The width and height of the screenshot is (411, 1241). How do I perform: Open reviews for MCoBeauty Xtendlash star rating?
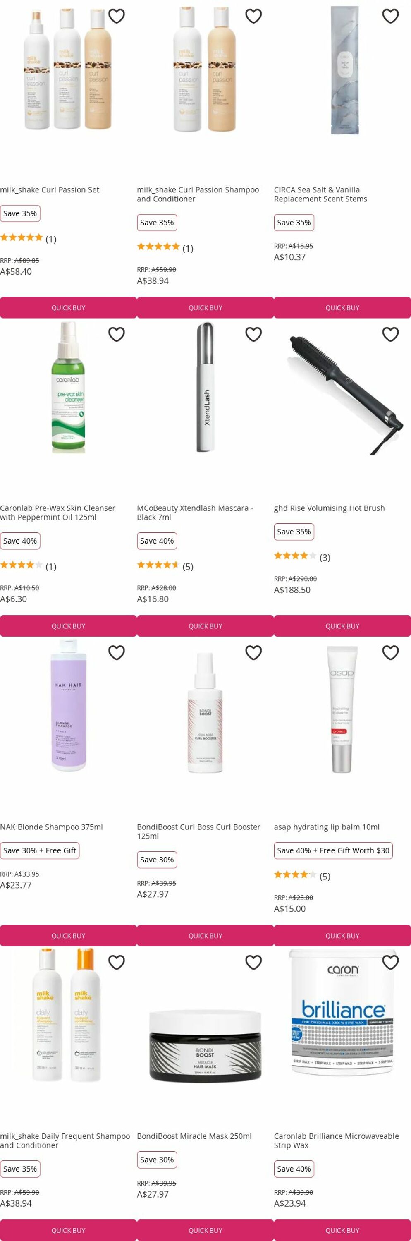165,566
